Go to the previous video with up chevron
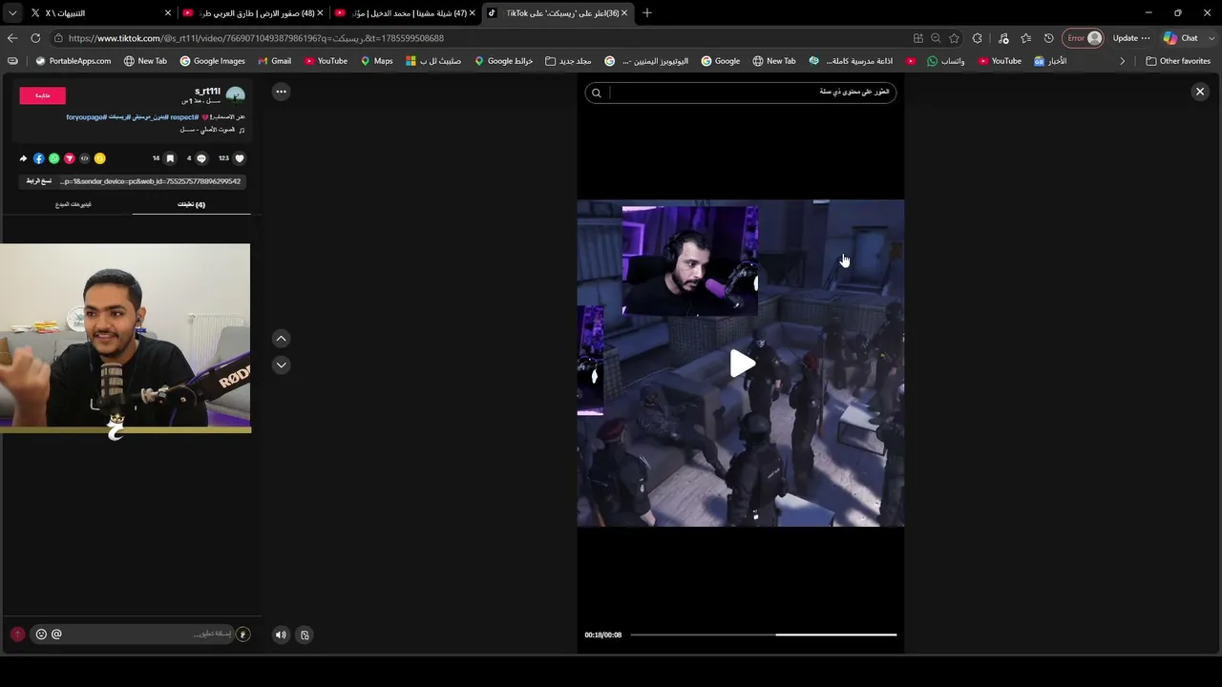Screen dimensions: 1222x687 (281, 339)
